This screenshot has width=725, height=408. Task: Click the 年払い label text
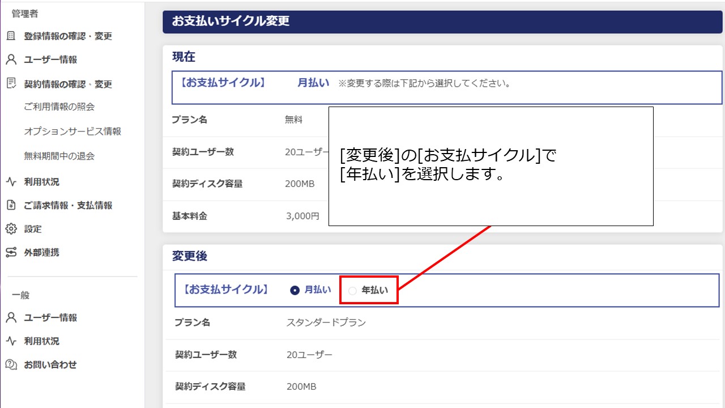click(375, 290)
